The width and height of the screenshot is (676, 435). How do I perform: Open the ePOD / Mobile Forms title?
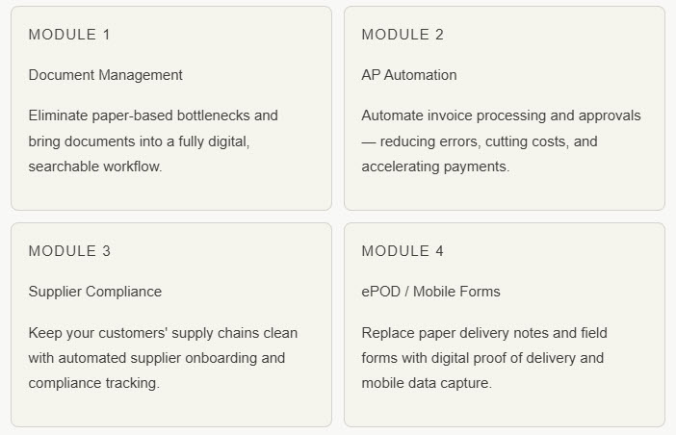pyautogui.click(x=430, y=292)
